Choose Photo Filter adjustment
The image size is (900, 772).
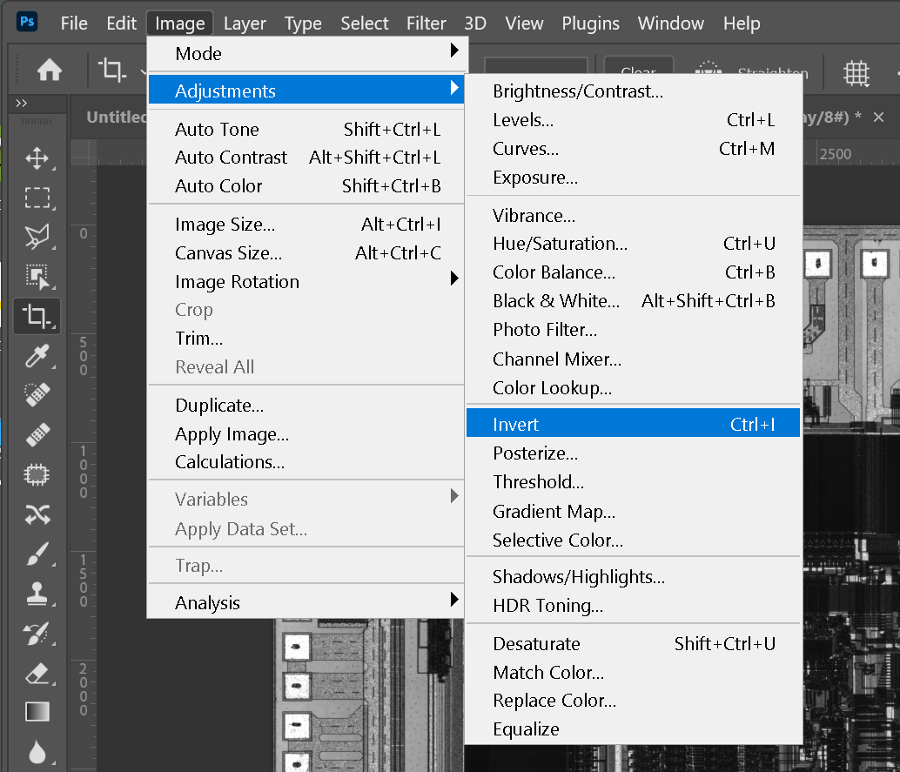[633, 330]
